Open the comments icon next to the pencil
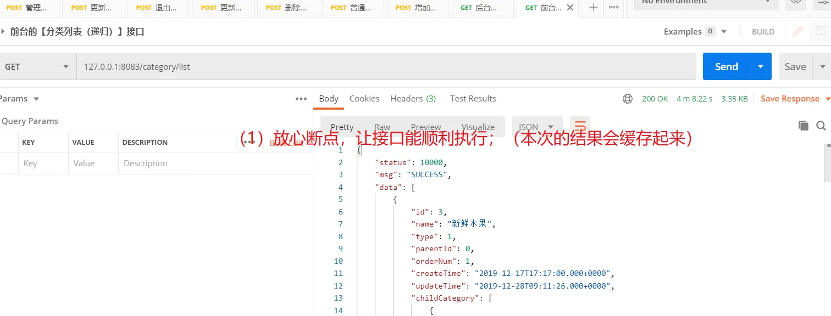This screenshot has width=831, height=316. [x=820, y=32]
